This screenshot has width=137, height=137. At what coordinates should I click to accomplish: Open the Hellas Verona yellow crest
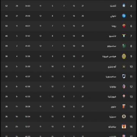coord(124,56)
